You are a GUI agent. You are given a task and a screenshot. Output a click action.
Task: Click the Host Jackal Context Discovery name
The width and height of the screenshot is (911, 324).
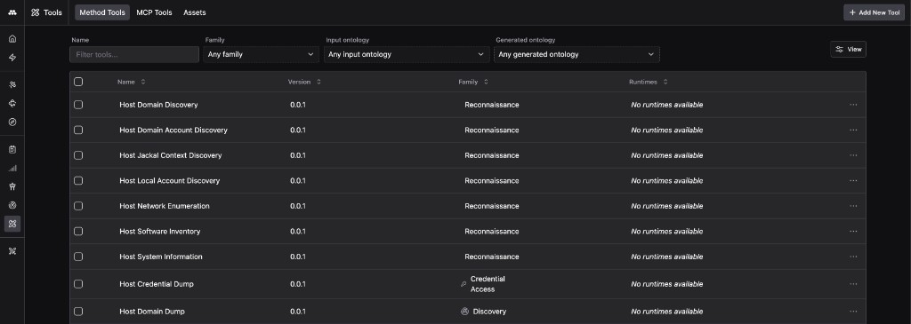click(171, 155)
